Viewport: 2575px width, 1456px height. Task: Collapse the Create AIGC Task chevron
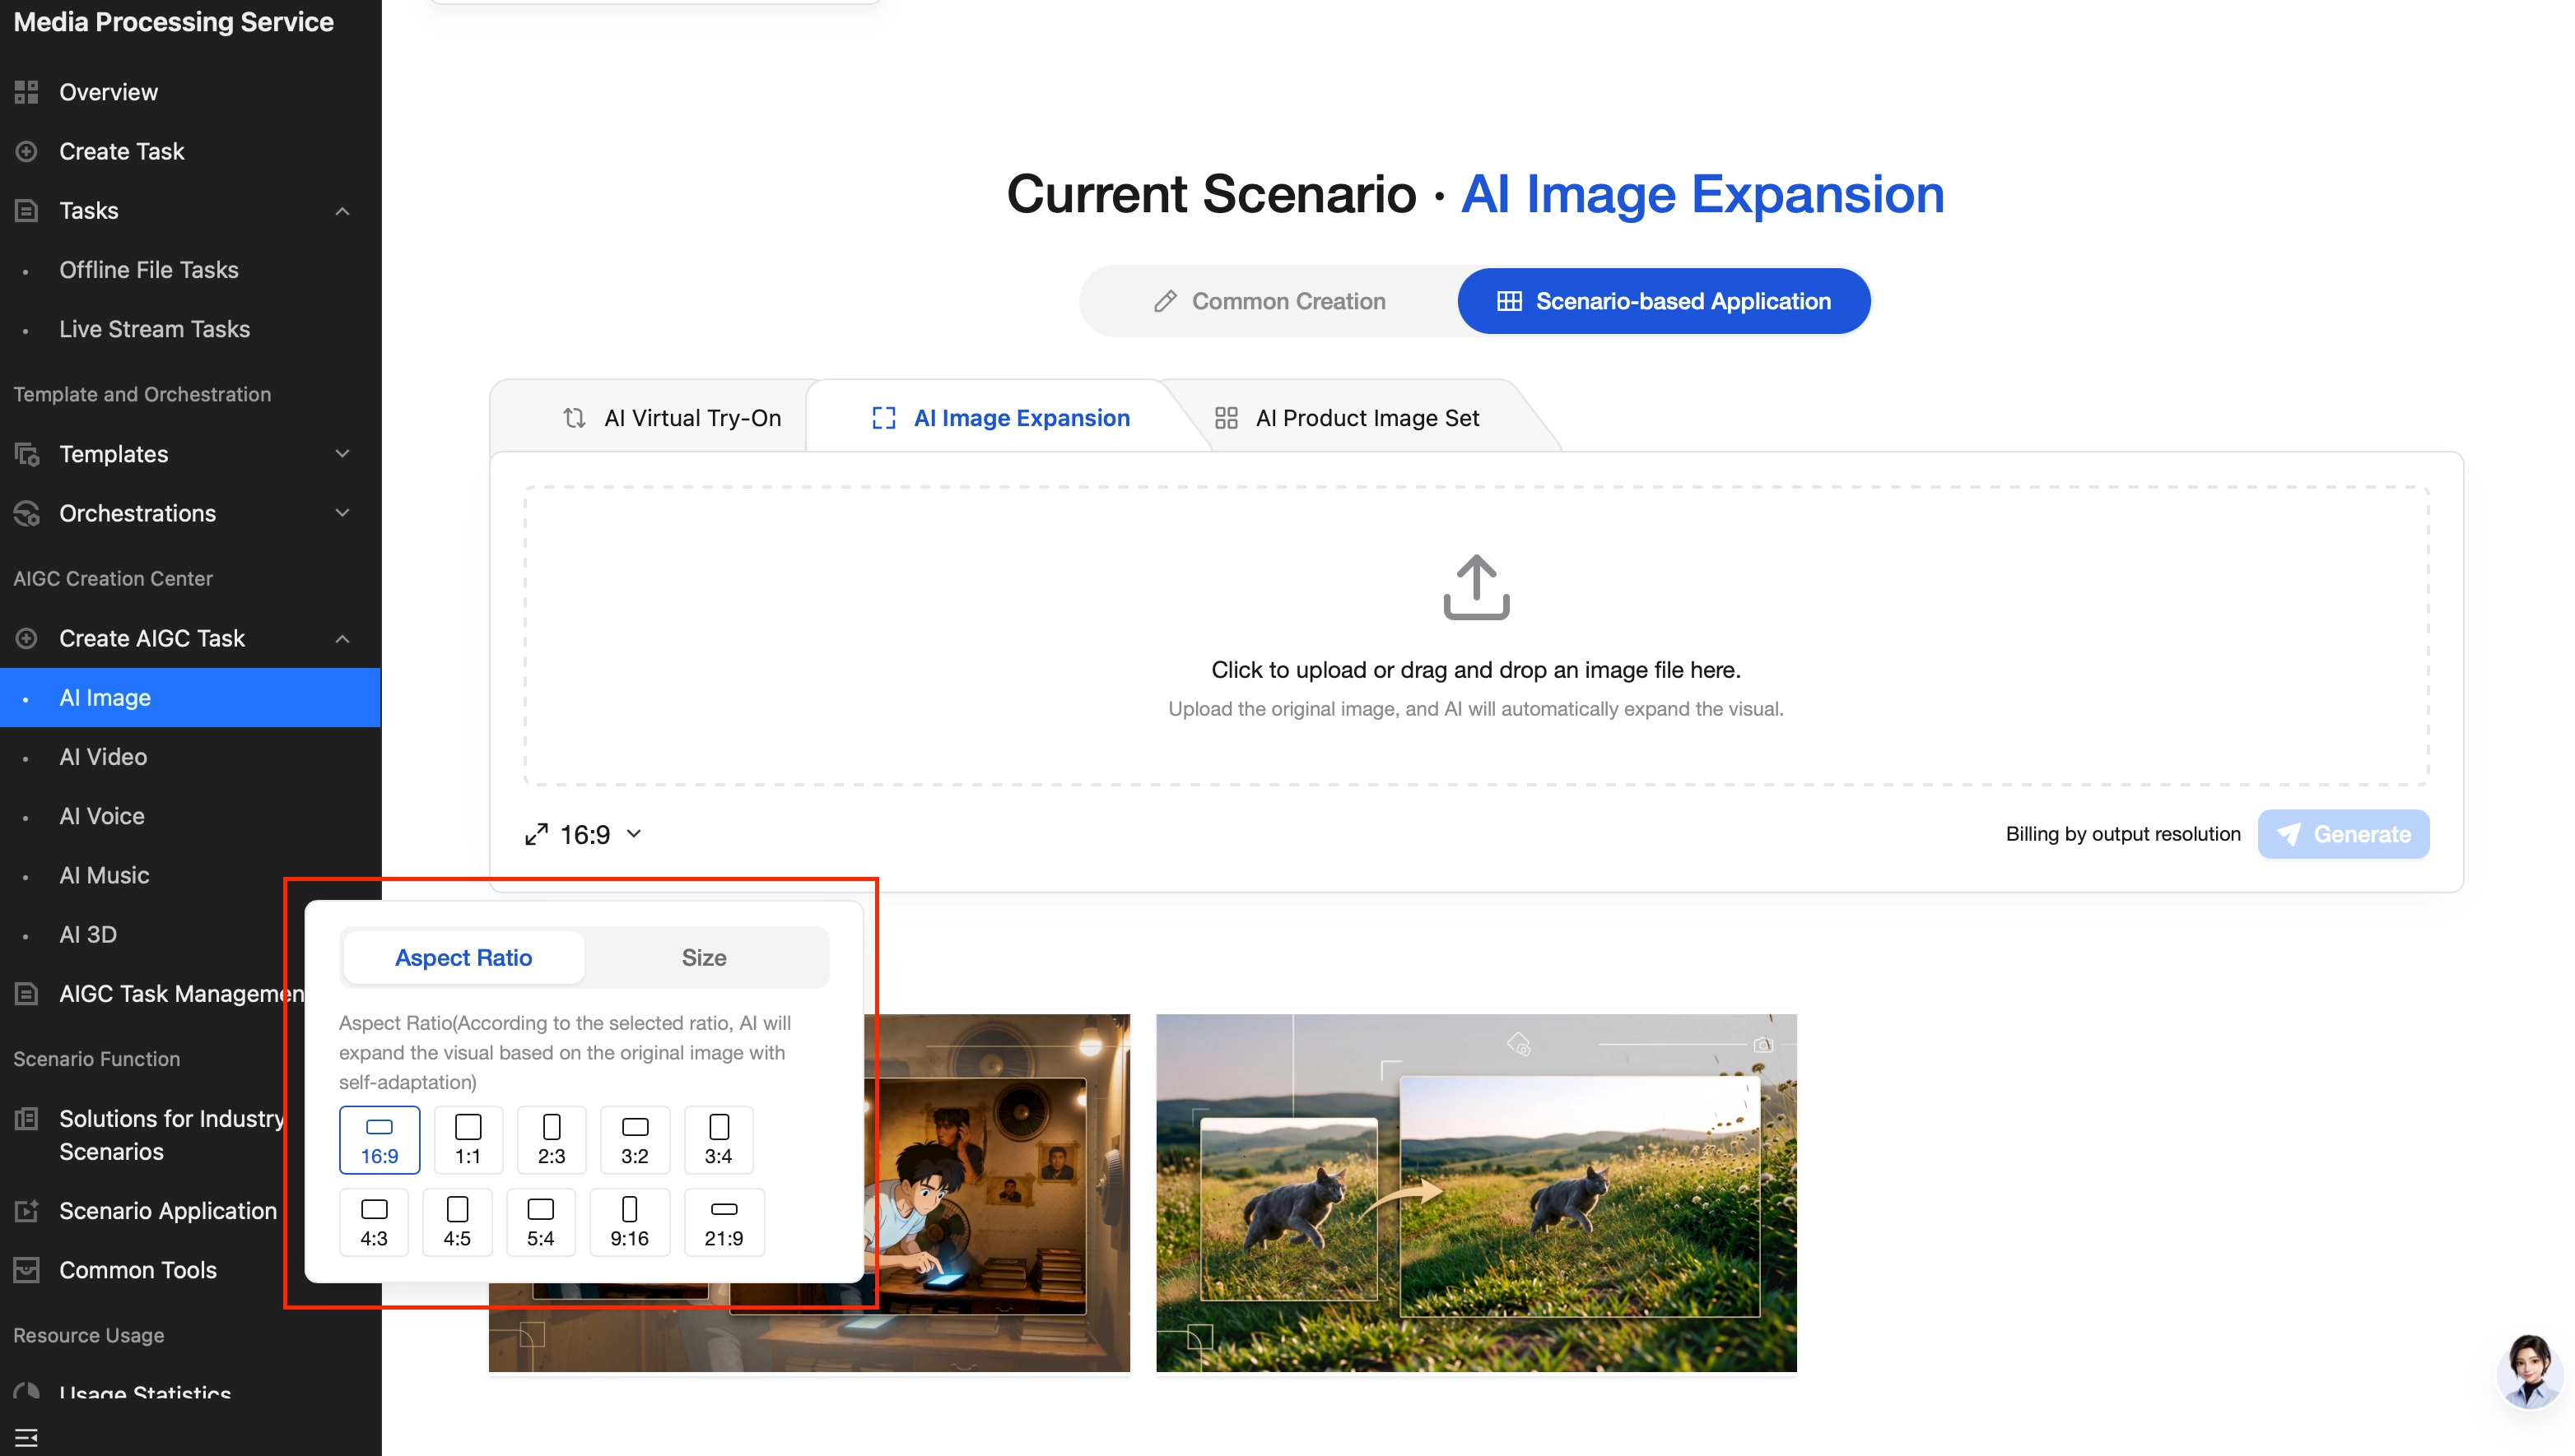pos(342,639)
